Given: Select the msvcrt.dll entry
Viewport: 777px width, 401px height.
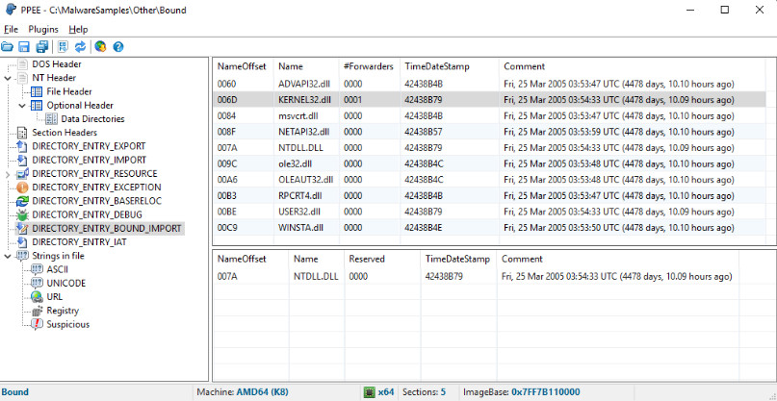Looking at the screenshot, I should tap(298, 116).
